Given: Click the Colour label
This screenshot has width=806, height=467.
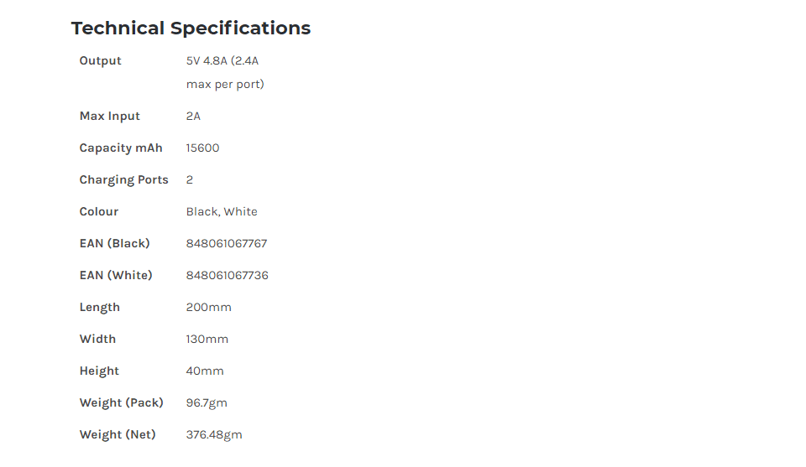Looking at the screenshot, I should [x=99, y=211].
